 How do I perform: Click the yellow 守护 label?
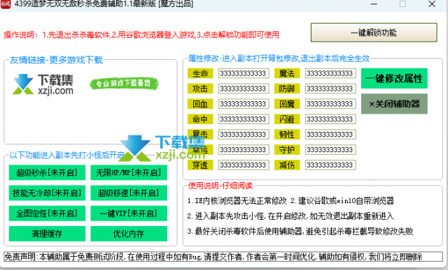pos(287,149)
